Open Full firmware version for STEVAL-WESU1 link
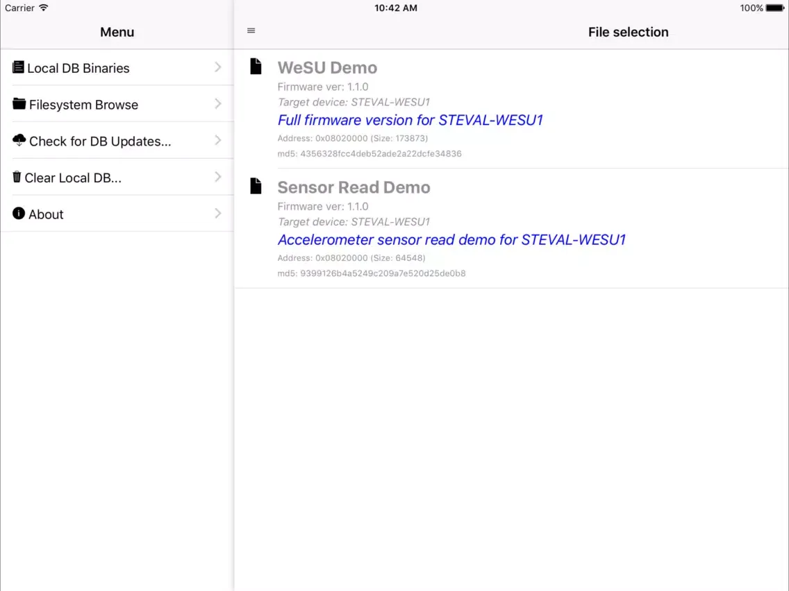 click(410, 120)
